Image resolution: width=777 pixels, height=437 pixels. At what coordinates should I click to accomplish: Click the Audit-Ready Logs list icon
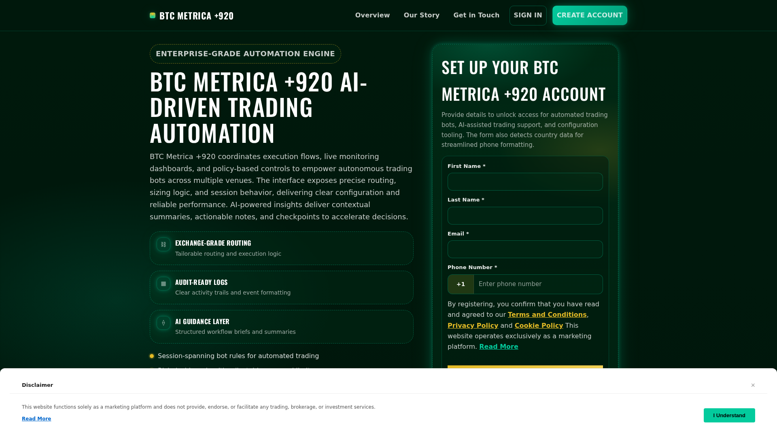pos(163,284)
